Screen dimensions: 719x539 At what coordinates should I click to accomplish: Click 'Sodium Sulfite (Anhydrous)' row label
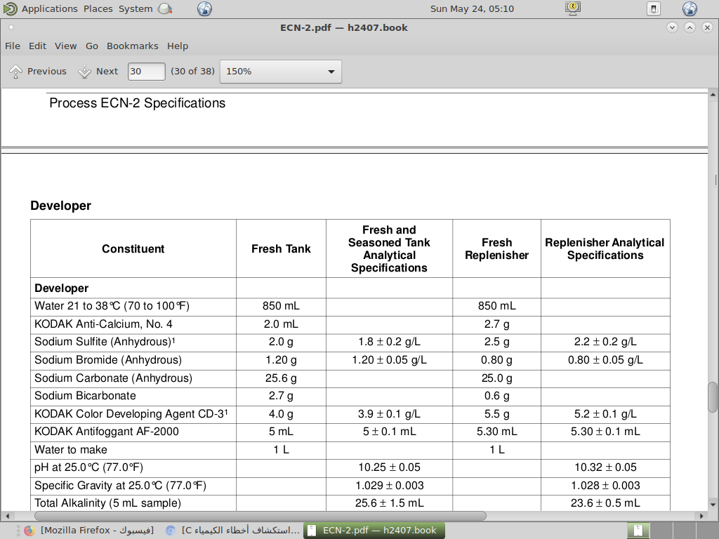click(105, 342)
